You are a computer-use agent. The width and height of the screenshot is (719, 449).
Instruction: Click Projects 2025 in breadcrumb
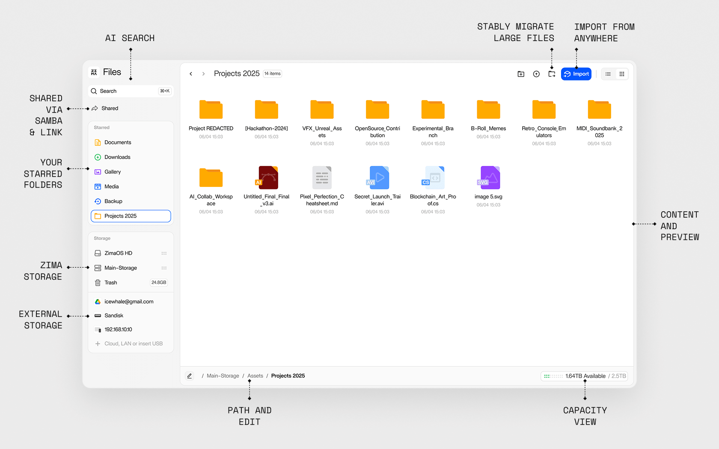[x=288, y=376]
